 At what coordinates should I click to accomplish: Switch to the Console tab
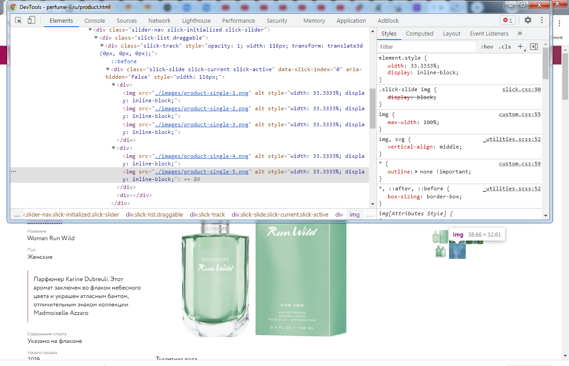[95, 20]
